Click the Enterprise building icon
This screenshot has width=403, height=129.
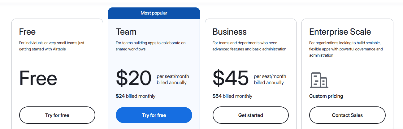[319, 80]
